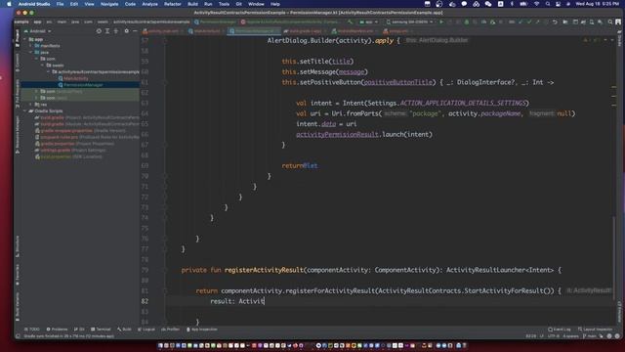Open Project panel gear options
This screenshot has width=625, height=352.
coord(126,31)
